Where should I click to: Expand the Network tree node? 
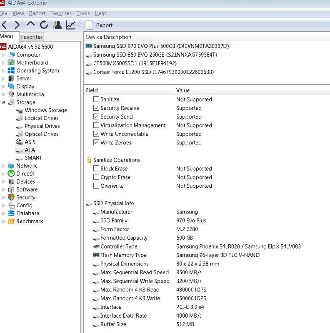pos(3,166)
